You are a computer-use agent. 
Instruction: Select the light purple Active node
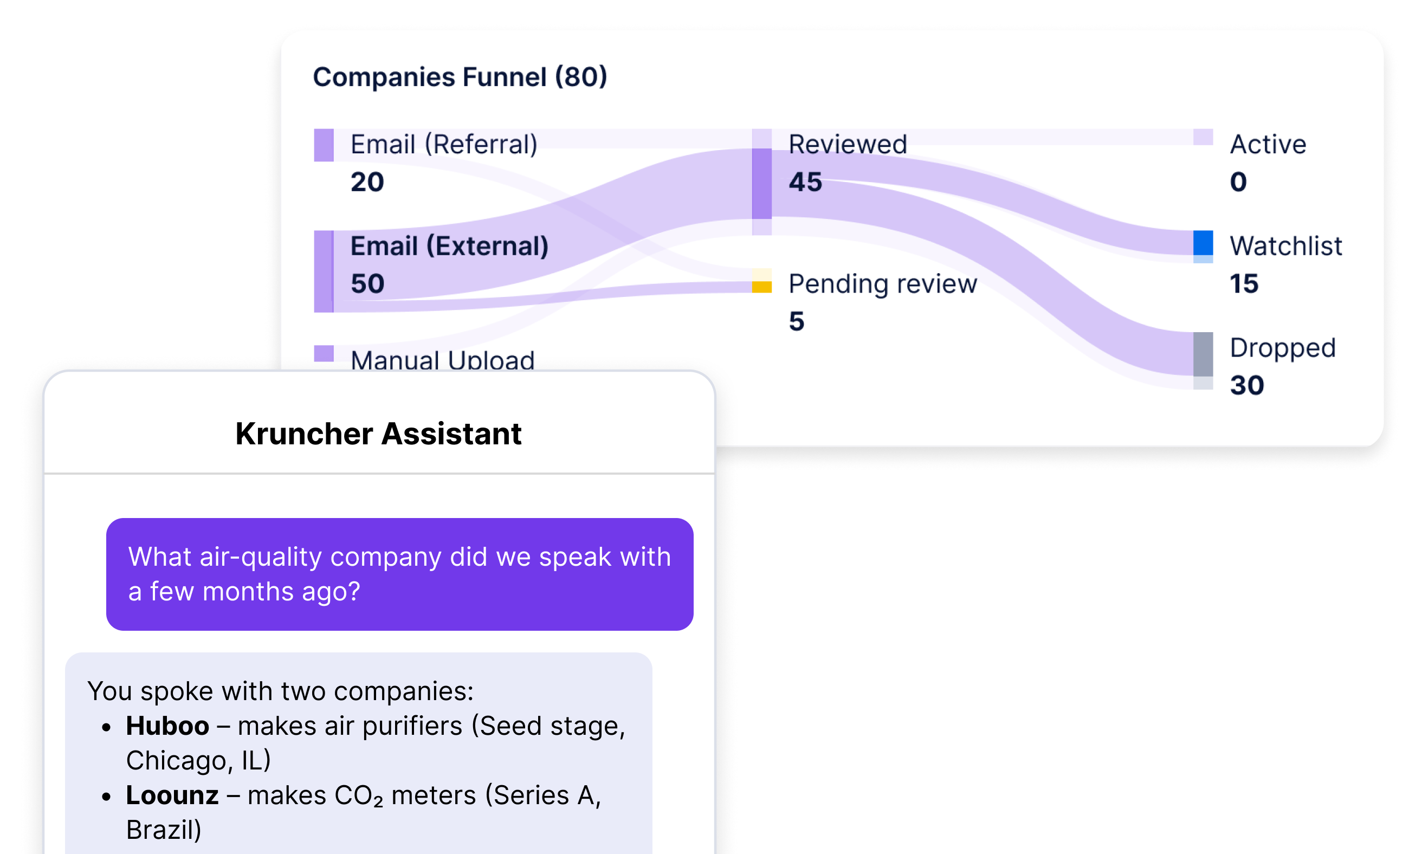(x=1203, y=137)
